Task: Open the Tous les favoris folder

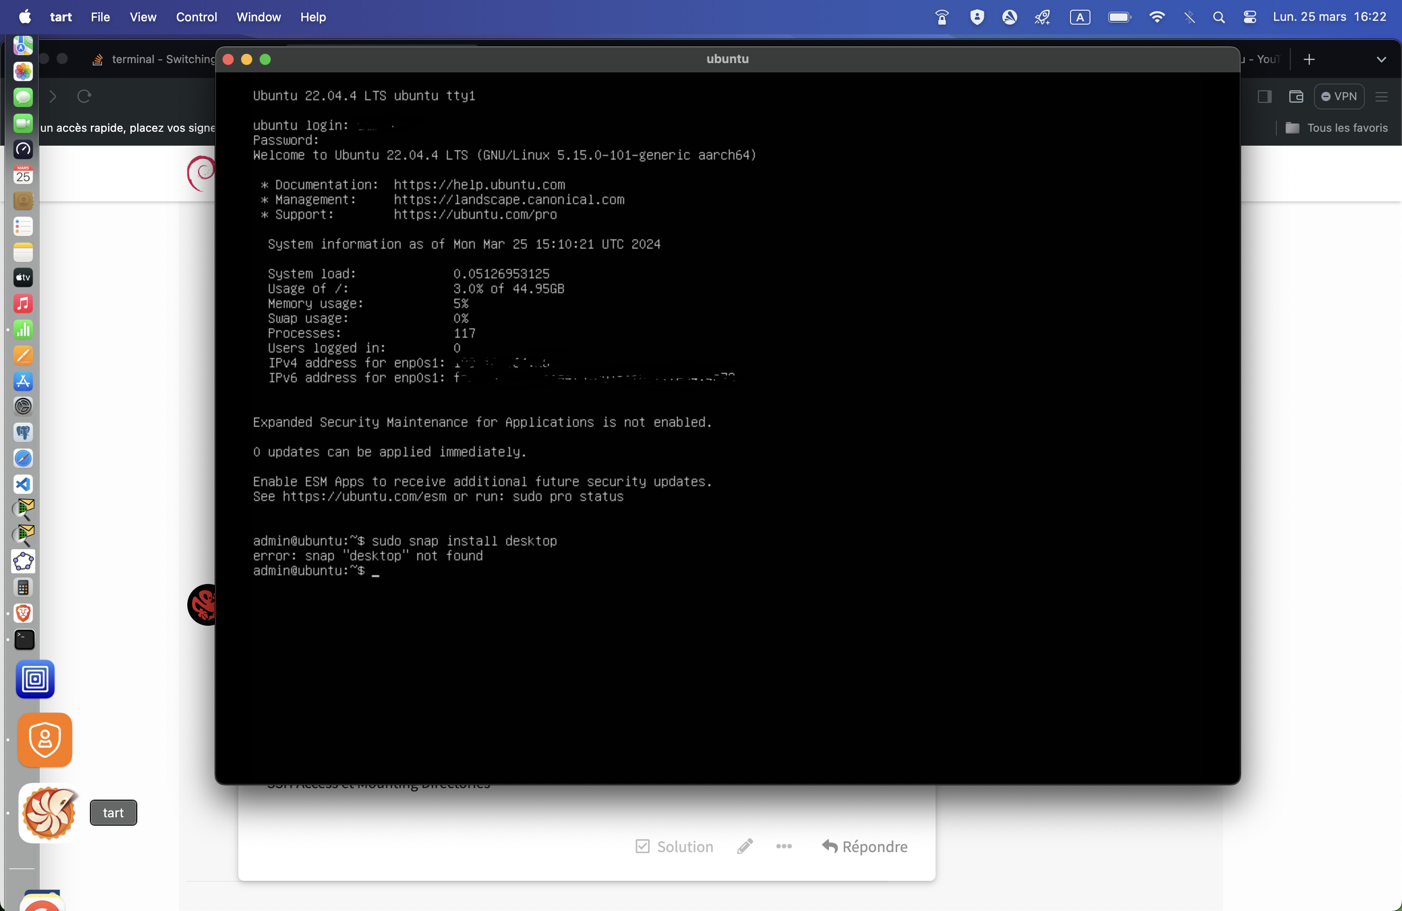Action: pyautogui.click(x=1336, y=128)
